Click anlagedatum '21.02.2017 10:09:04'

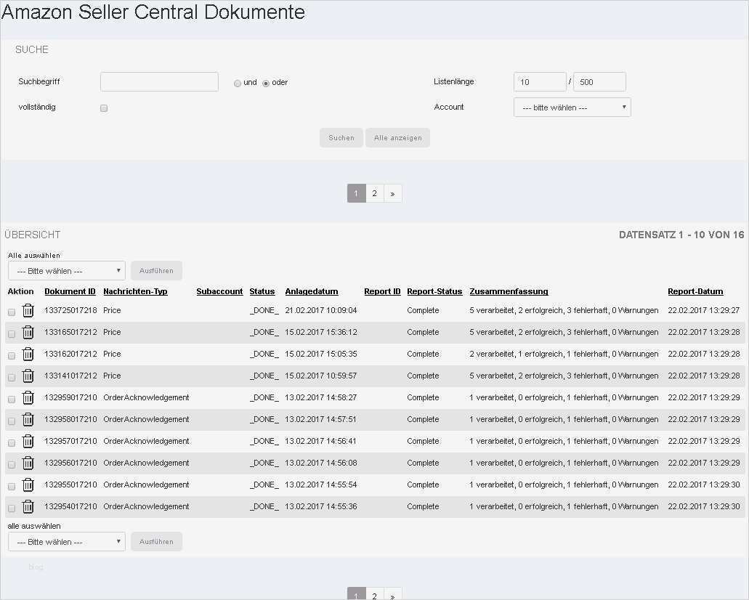click(321, 310)
